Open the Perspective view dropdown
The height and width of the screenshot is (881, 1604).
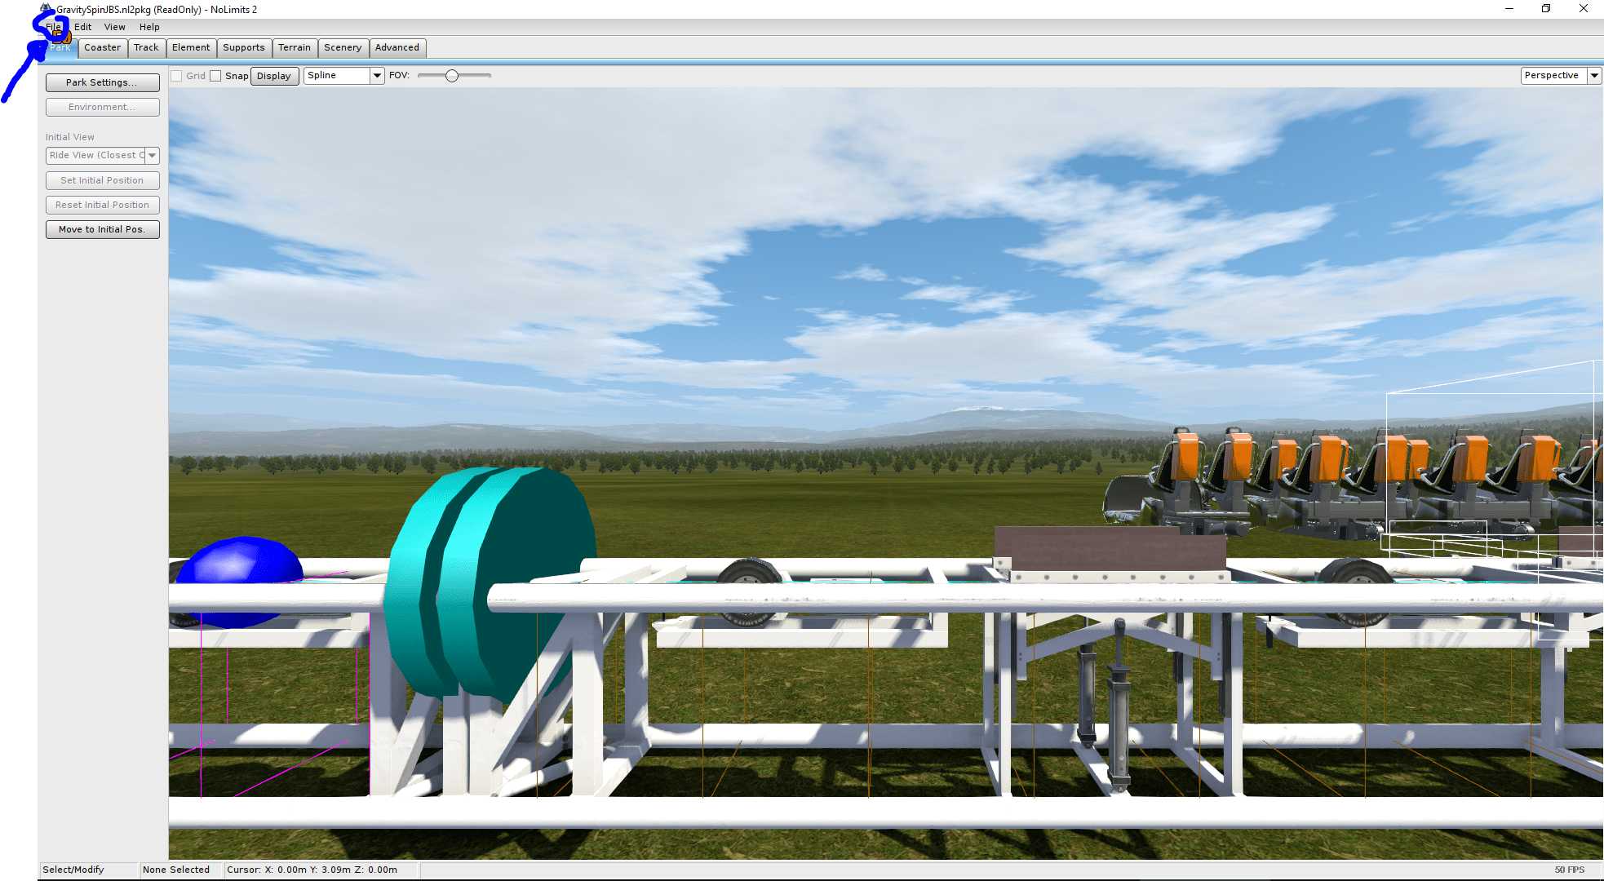1593,76
